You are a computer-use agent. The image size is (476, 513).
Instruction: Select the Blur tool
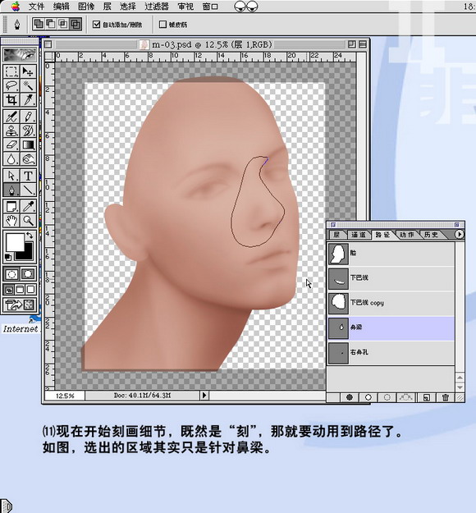(x=11, y=158)
